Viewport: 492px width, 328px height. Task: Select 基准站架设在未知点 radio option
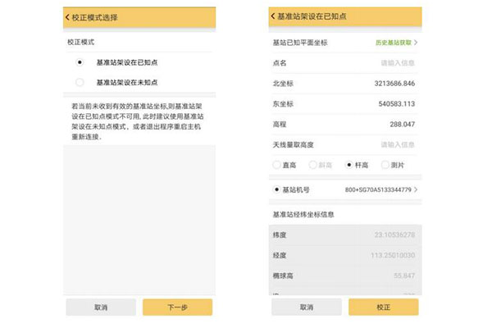80,82
